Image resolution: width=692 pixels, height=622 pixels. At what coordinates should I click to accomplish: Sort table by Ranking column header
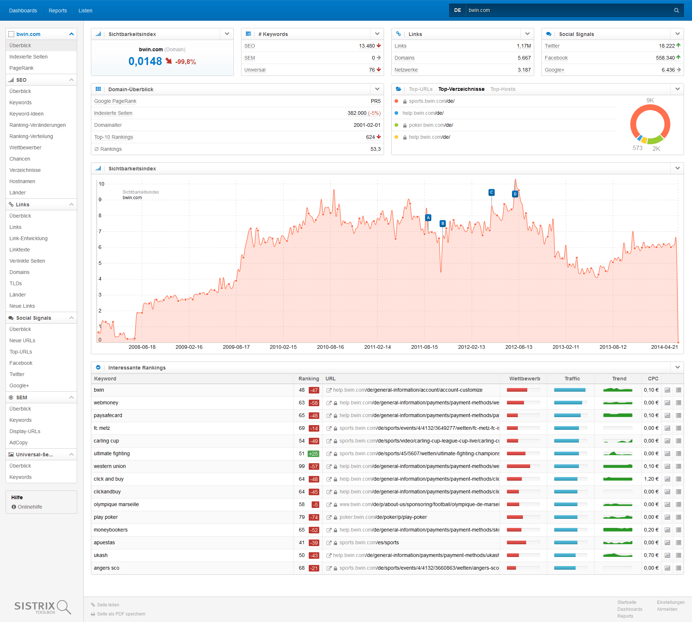pos(308,379)
